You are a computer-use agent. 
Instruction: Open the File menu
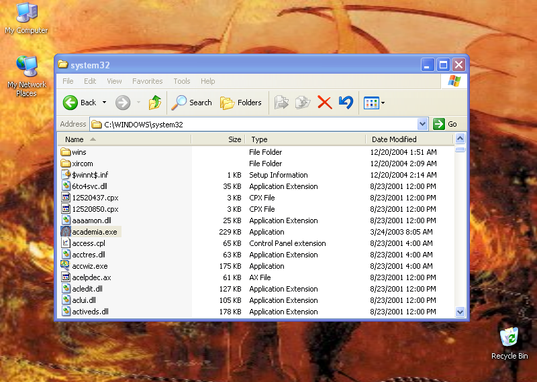[68, 81]
